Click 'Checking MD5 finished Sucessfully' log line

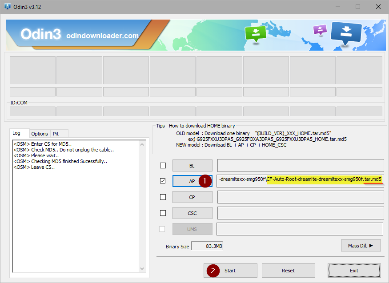click(x=60, y=161)
